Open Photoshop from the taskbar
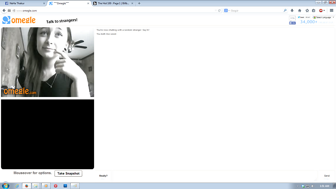Viewport: 336px width, 189px height. 65,186
